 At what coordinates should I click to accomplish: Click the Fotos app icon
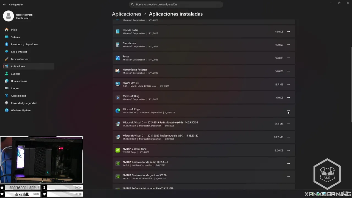pos(118,58)
